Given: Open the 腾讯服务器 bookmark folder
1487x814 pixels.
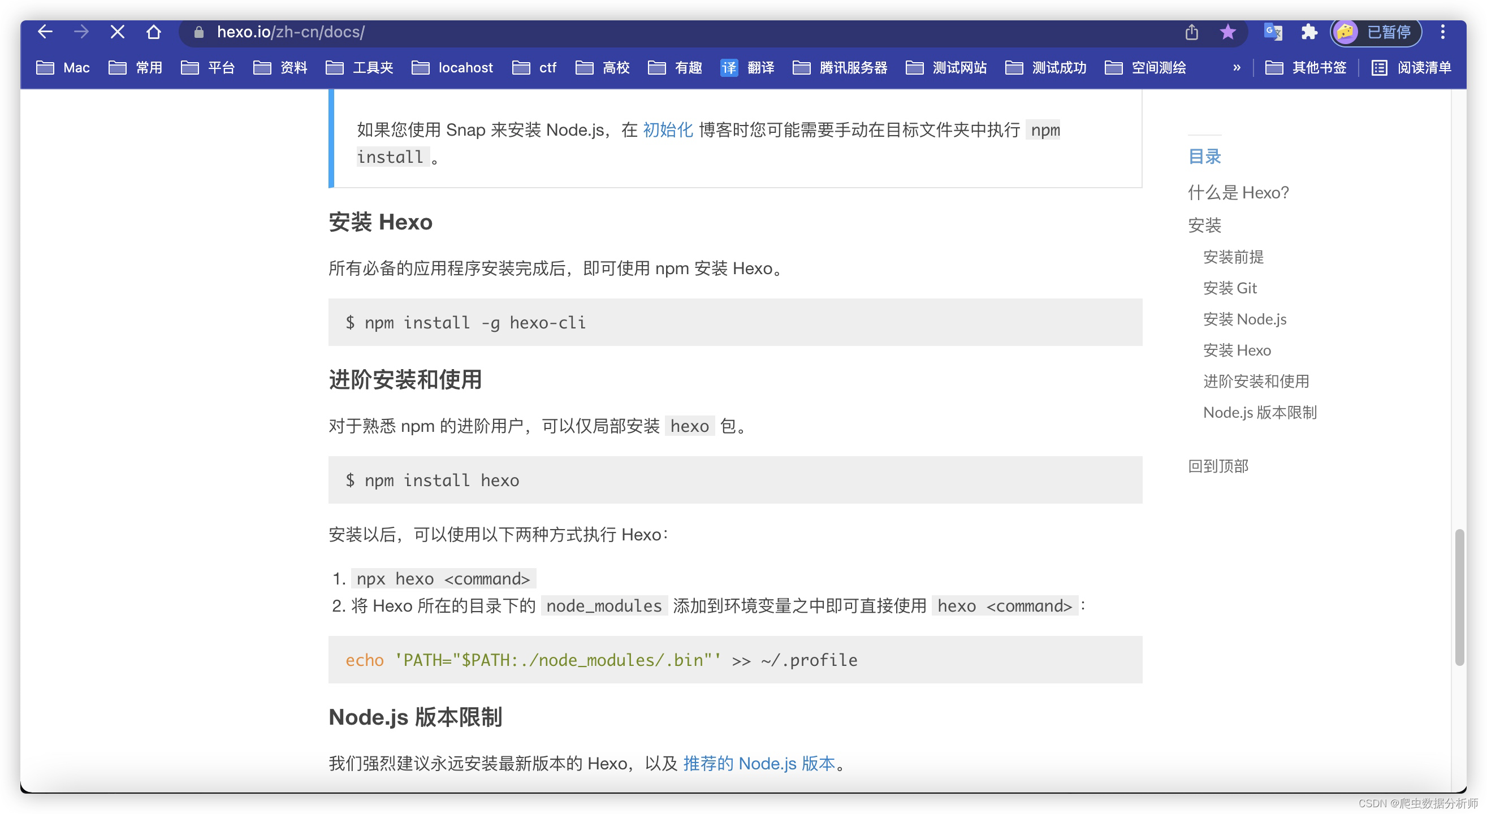Looking at the screenshot, I should [x=840, y=67].
